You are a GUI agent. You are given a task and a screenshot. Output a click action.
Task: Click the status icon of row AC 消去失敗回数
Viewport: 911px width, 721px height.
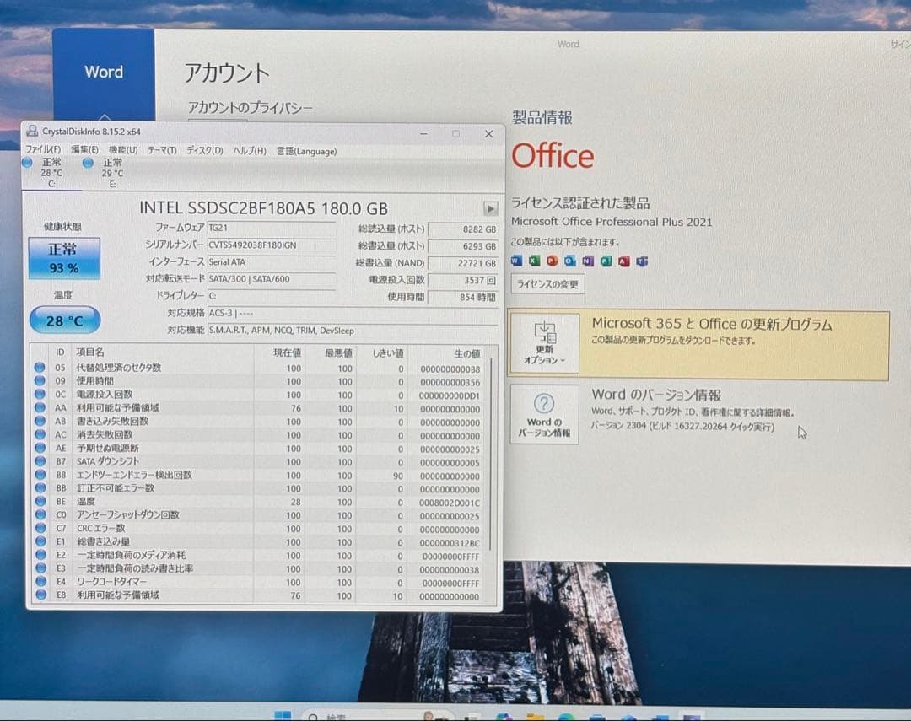pos(40,434)
